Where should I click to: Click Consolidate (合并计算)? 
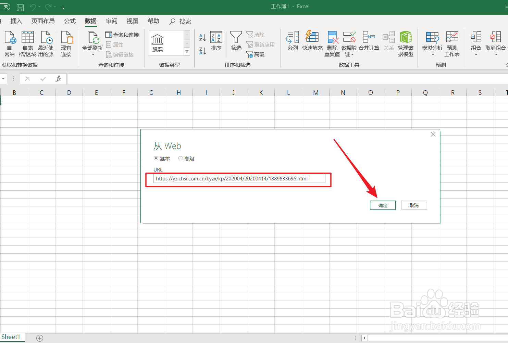click(x=369, y=41)
